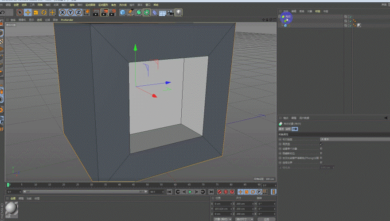Click material tag sphere on third object
390x221 pixels.
click(359, 25)
